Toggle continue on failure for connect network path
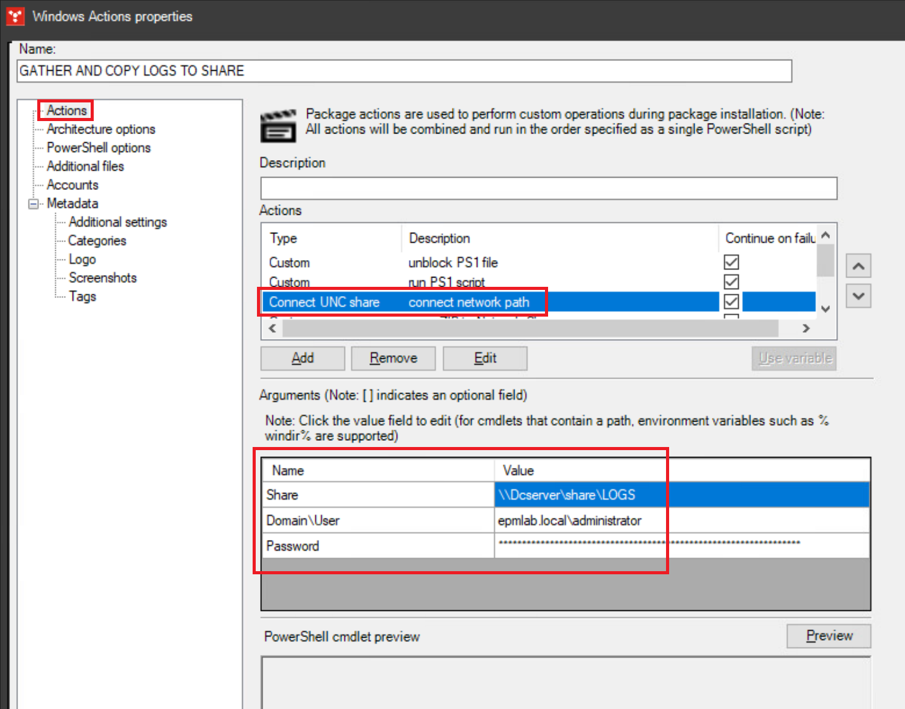 pyautogui.click(x=731, y=302)
